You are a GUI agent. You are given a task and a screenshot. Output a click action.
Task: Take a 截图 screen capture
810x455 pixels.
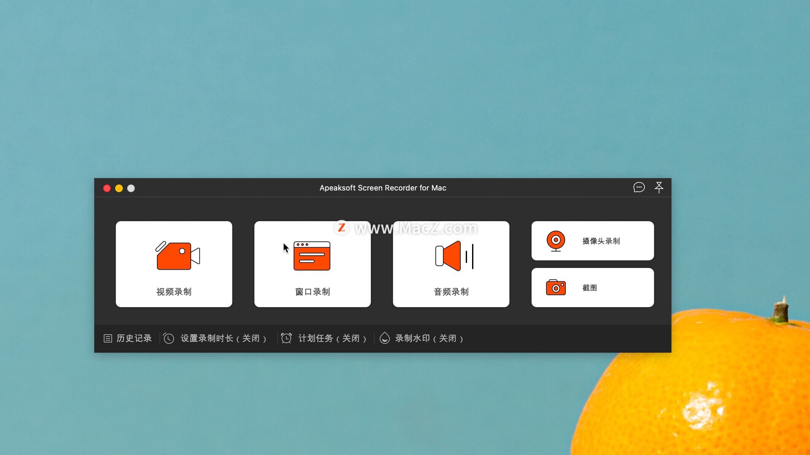tap(593, 287)
